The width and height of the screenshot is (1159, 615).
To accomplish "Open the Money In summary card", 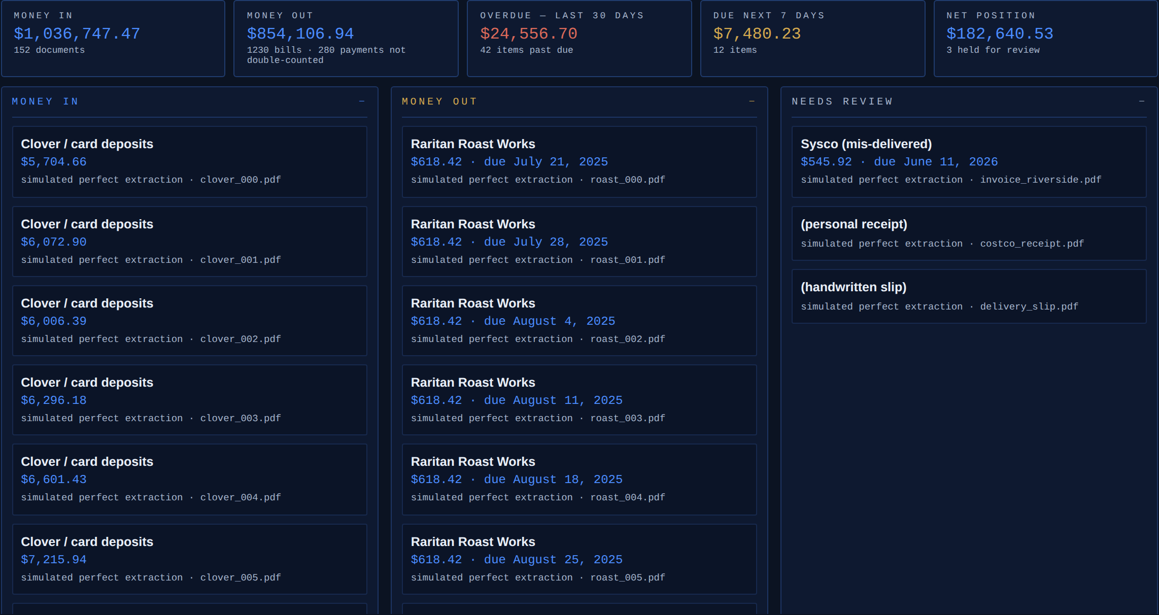I will click(x=113, y=39).
